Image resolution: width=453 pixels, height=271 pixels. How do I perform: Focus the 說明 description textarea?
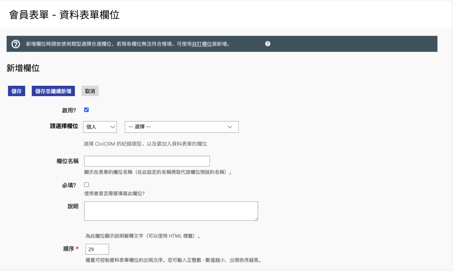click(171, 211)
